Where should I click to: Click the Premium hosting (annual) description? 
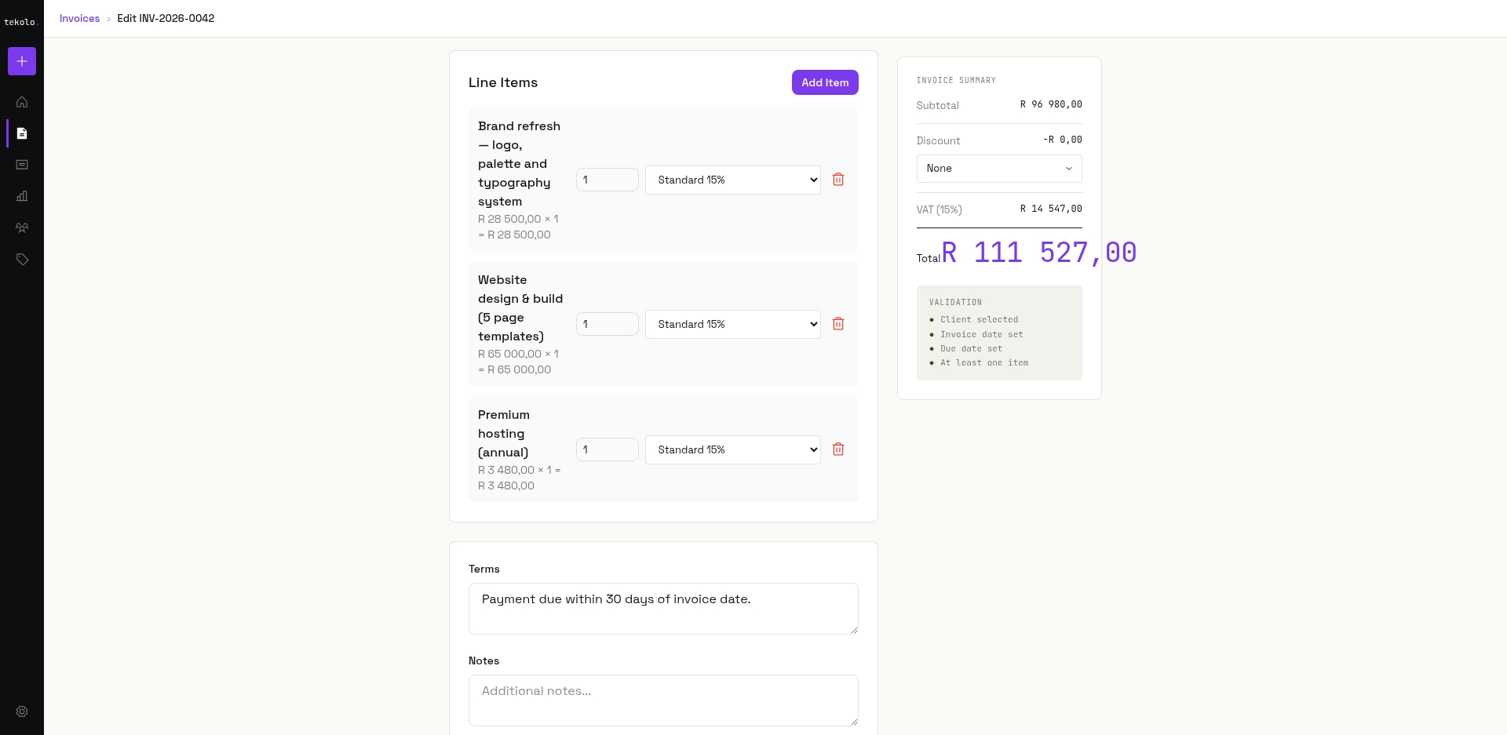pyautogui.click(x=504, y=434)
